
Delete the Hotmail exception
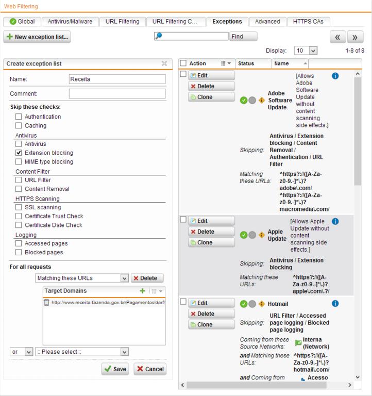(211, 313)
